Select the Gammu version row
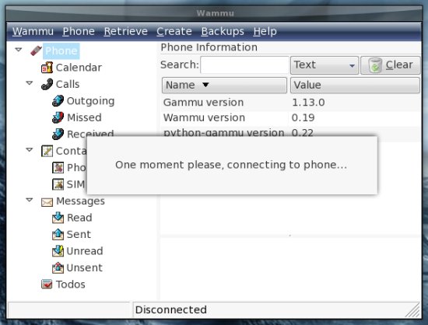 click(290, 103)
